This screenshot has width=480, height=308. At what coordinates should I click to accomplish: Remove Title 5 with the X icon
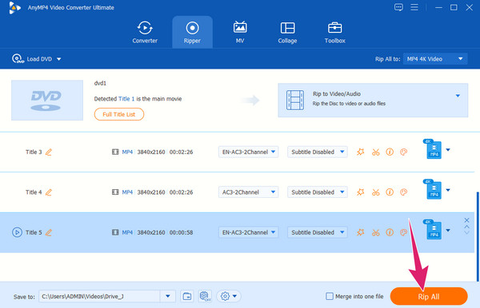(x=466, y=220)
